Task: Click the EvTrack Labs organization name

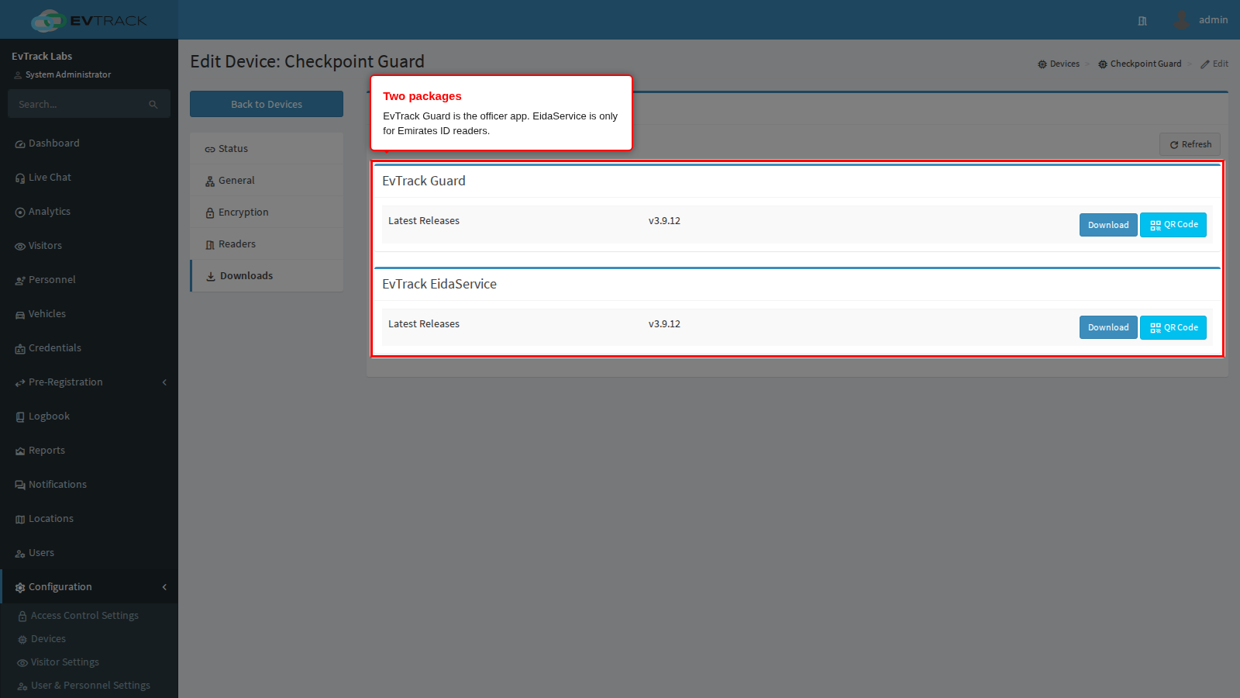Action: (42, 57)
